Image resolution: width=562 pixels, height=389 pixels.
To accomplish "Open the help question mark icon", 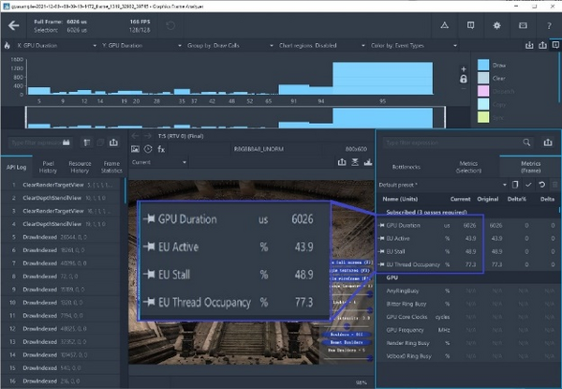I will 547,25.
